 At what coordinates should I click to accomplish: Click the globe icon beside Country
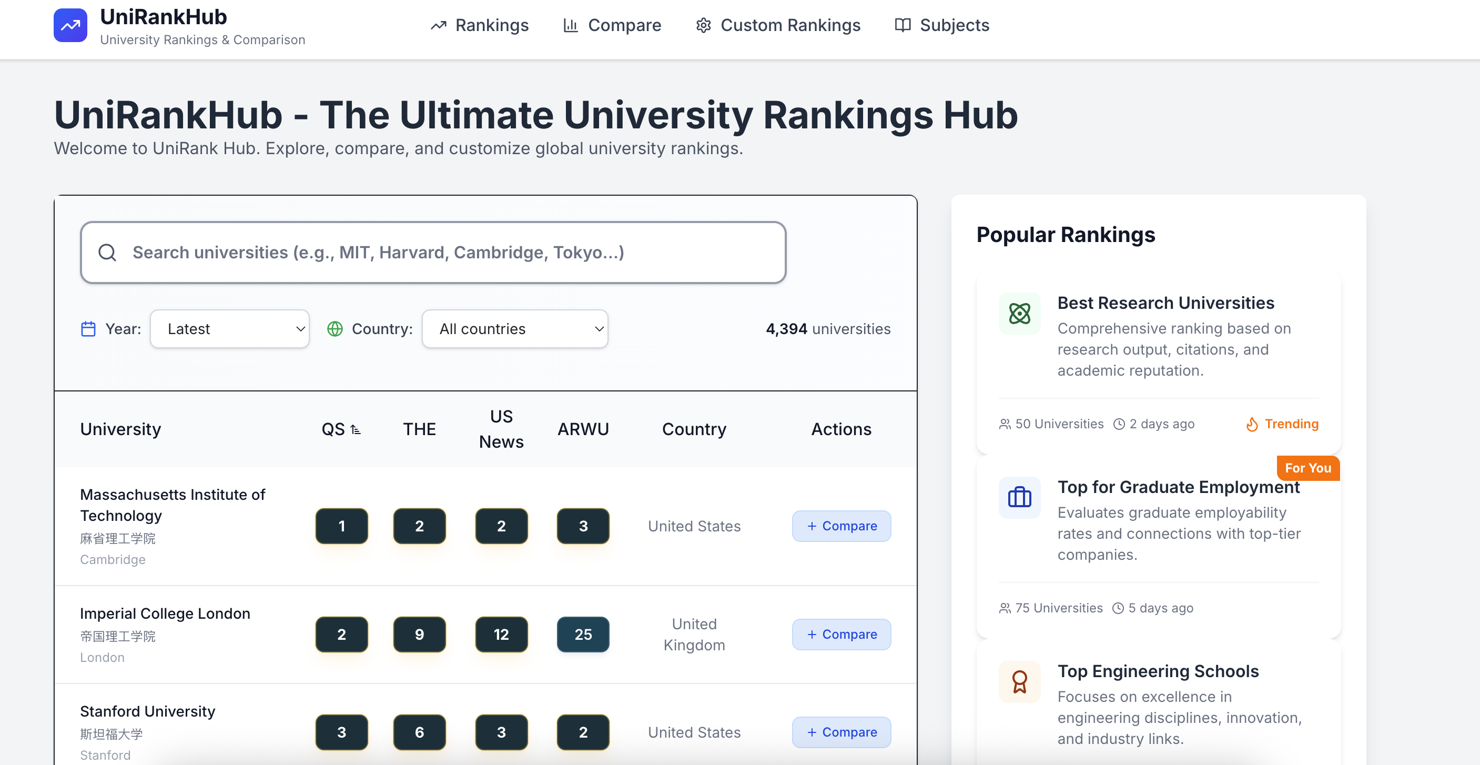tap(334, 329)
